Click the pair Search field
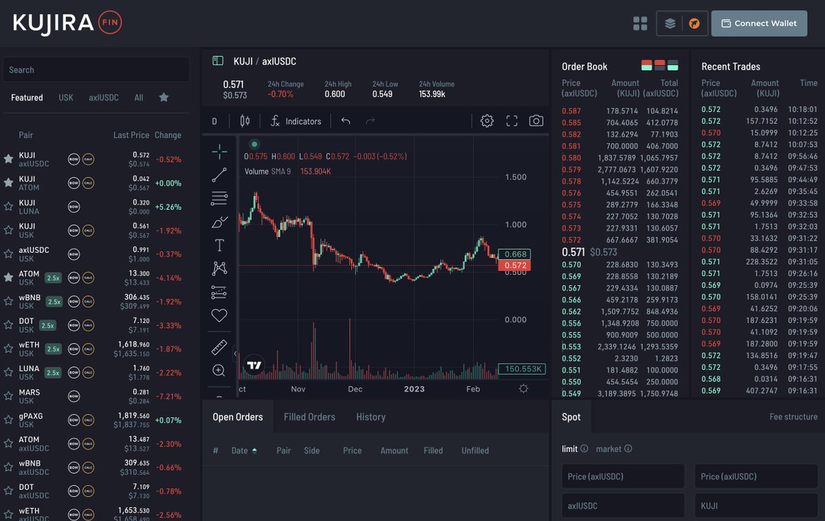This screenshot has height=521, width=825. click(96, 69)
